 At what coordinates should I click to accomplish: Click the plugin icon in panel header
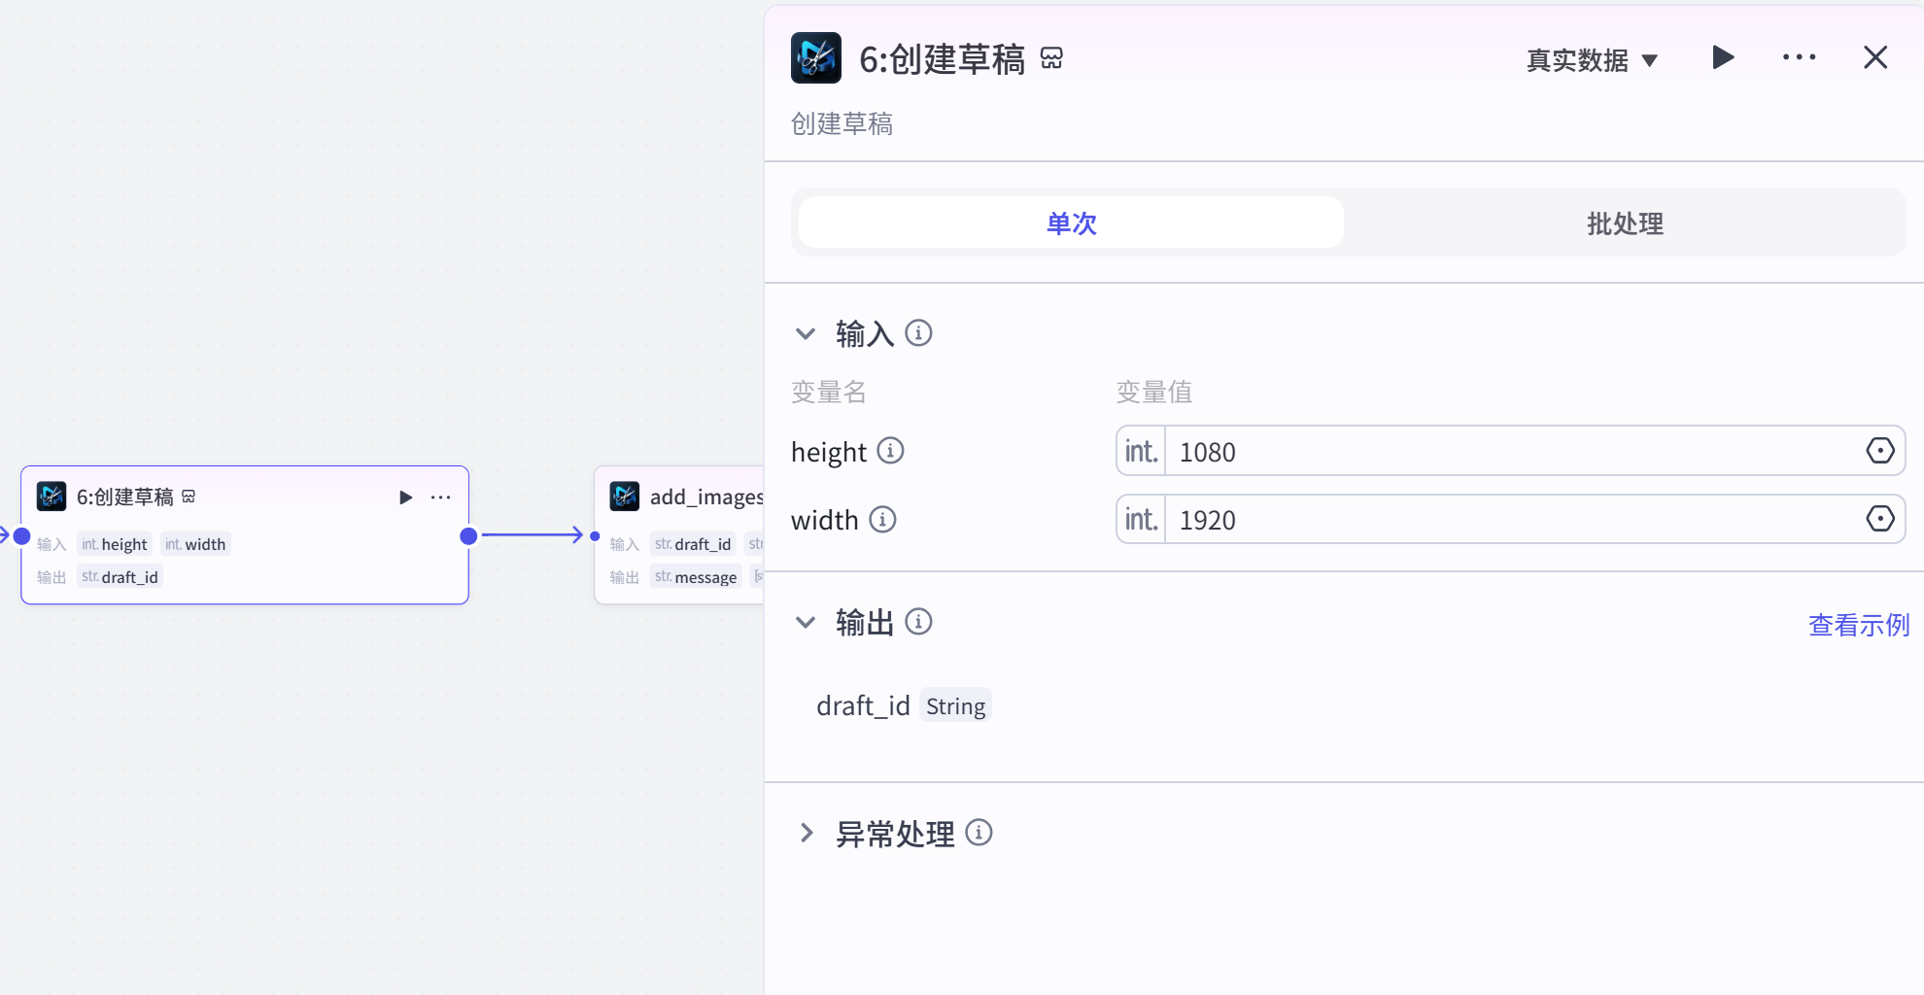point(816,58)
